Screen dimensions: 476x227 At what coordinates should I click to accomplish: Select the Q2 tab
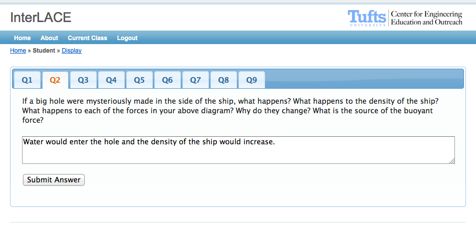pos(55,80)
